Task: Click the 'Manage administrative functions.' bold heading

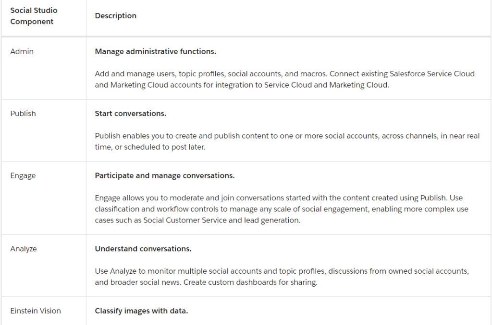Action: 155,51
